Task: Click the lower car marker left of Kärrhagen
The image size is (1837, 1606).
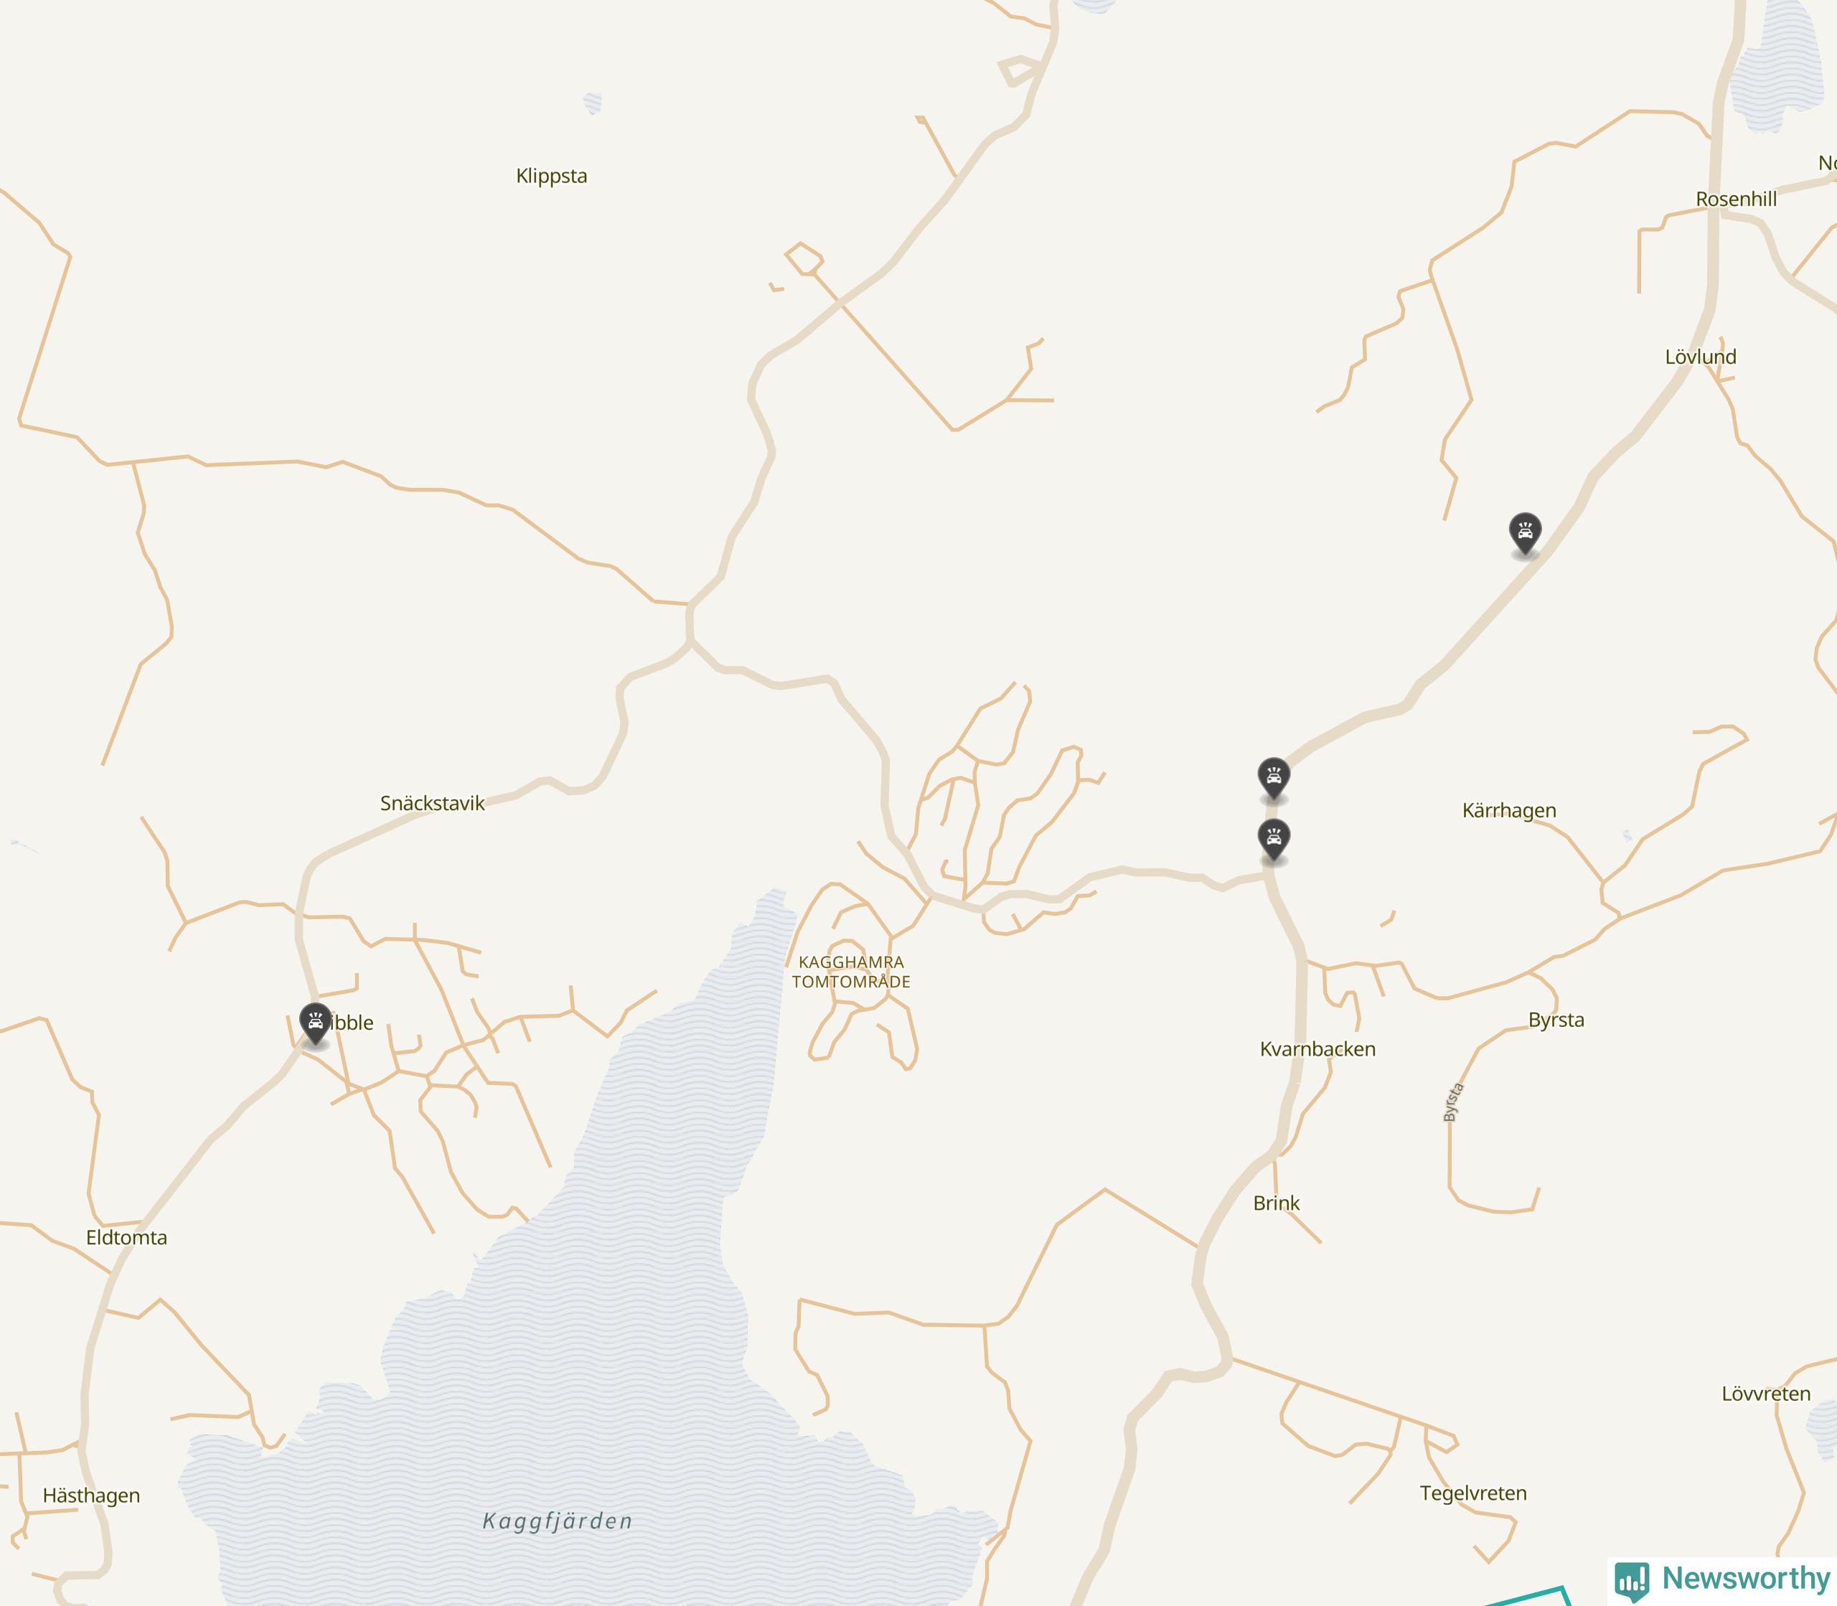Action: coord(1274,840)
